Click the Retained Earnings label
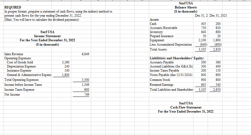This screenshot has width=251, height=135. click(x=162, y=85)
